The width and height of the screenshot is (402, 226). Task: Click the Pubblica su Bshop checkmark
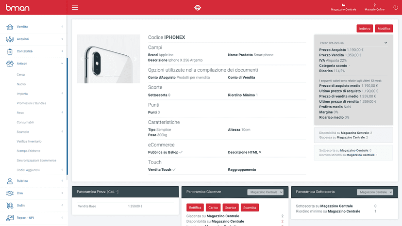(181, 152)
